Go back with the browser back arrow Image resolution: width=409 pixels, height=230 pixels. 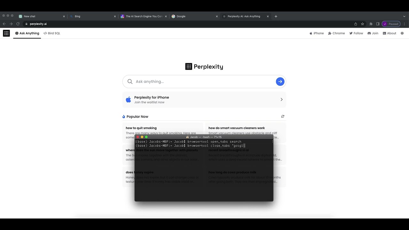pos(4,24)
